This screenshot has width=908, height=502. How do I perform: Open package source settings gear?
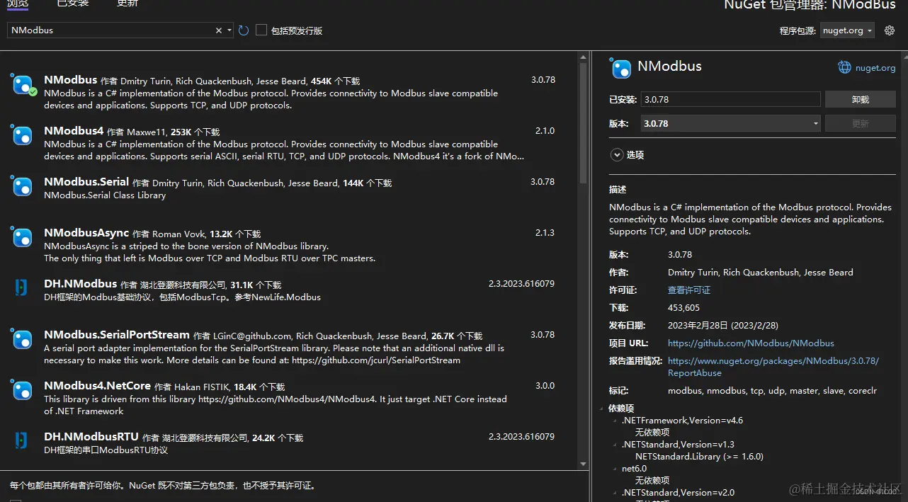coord(890,30)
